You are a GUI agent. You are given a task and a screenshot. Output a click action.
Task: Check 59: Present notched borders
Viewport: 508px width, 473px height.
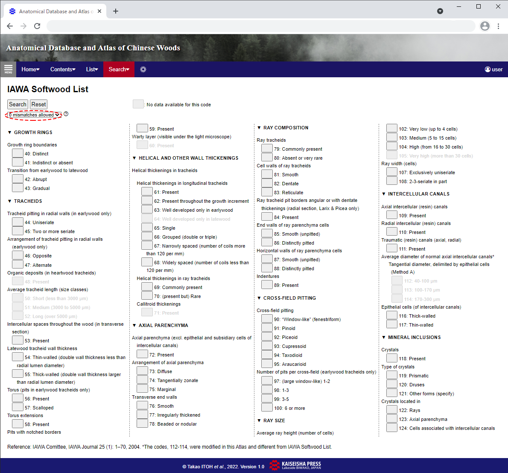pos(142,128)
